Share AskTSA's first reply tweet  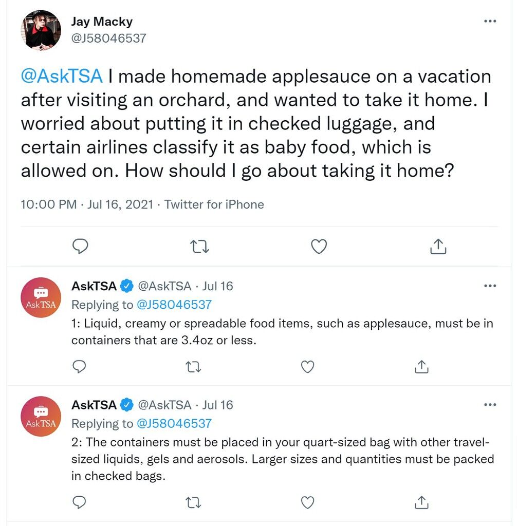(x=421, y=367)
